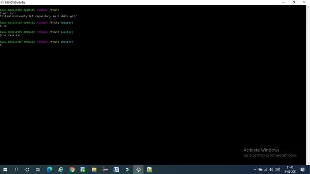Screen dimensions: 310x174
Task: Select the active Git Bash taskbar icon
Action: tap(139, 170)
